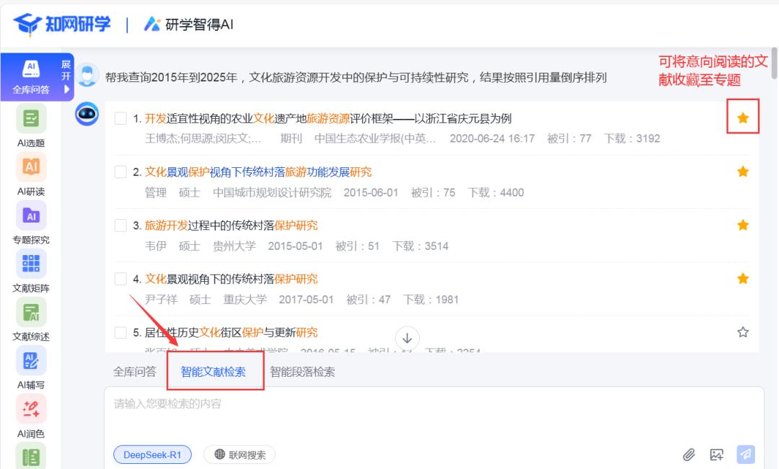Click author name 韦伊
The height and width of the screenshot is (469, 779).
[156, 246]
